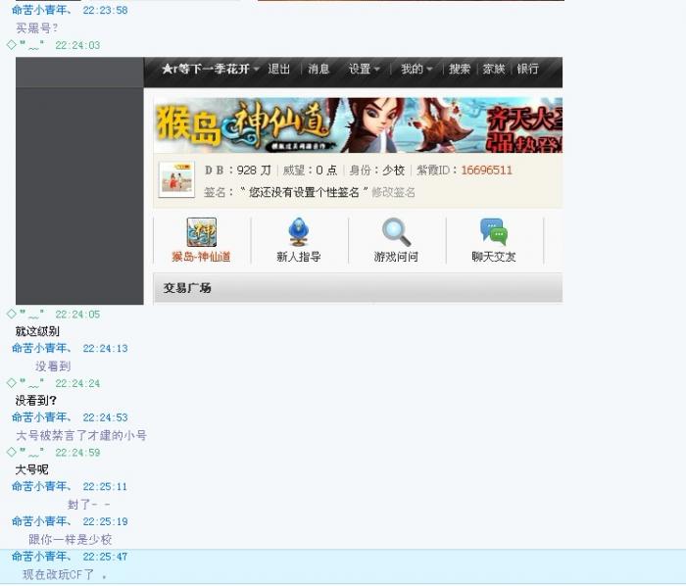Open the 聊天交友 chat bubbles icon
The height and width of the screenshot is (586, 686).
pos(494,232)
